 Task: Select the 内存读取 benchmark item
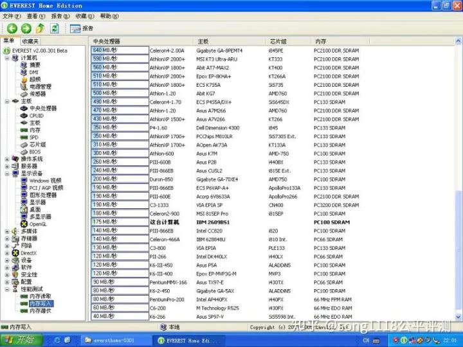(41, 296)
